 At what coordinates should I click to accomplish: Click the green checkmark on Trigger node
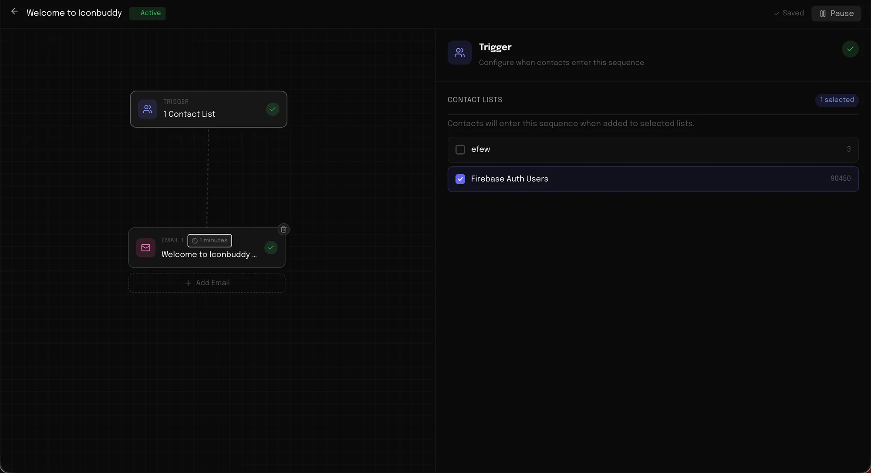273,109
